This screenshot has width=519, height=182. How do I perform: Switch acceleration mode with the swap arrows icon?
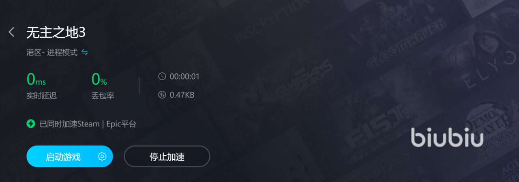tap(84, 52)
